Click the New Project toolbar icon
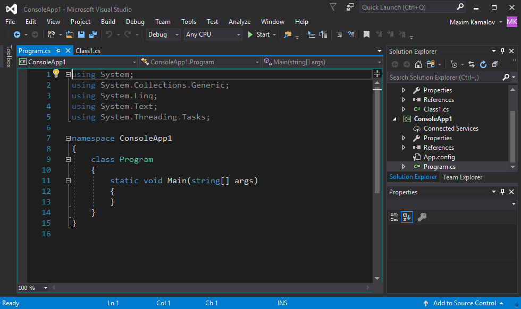The image size is (521, 309). click(x=51, y=35)
